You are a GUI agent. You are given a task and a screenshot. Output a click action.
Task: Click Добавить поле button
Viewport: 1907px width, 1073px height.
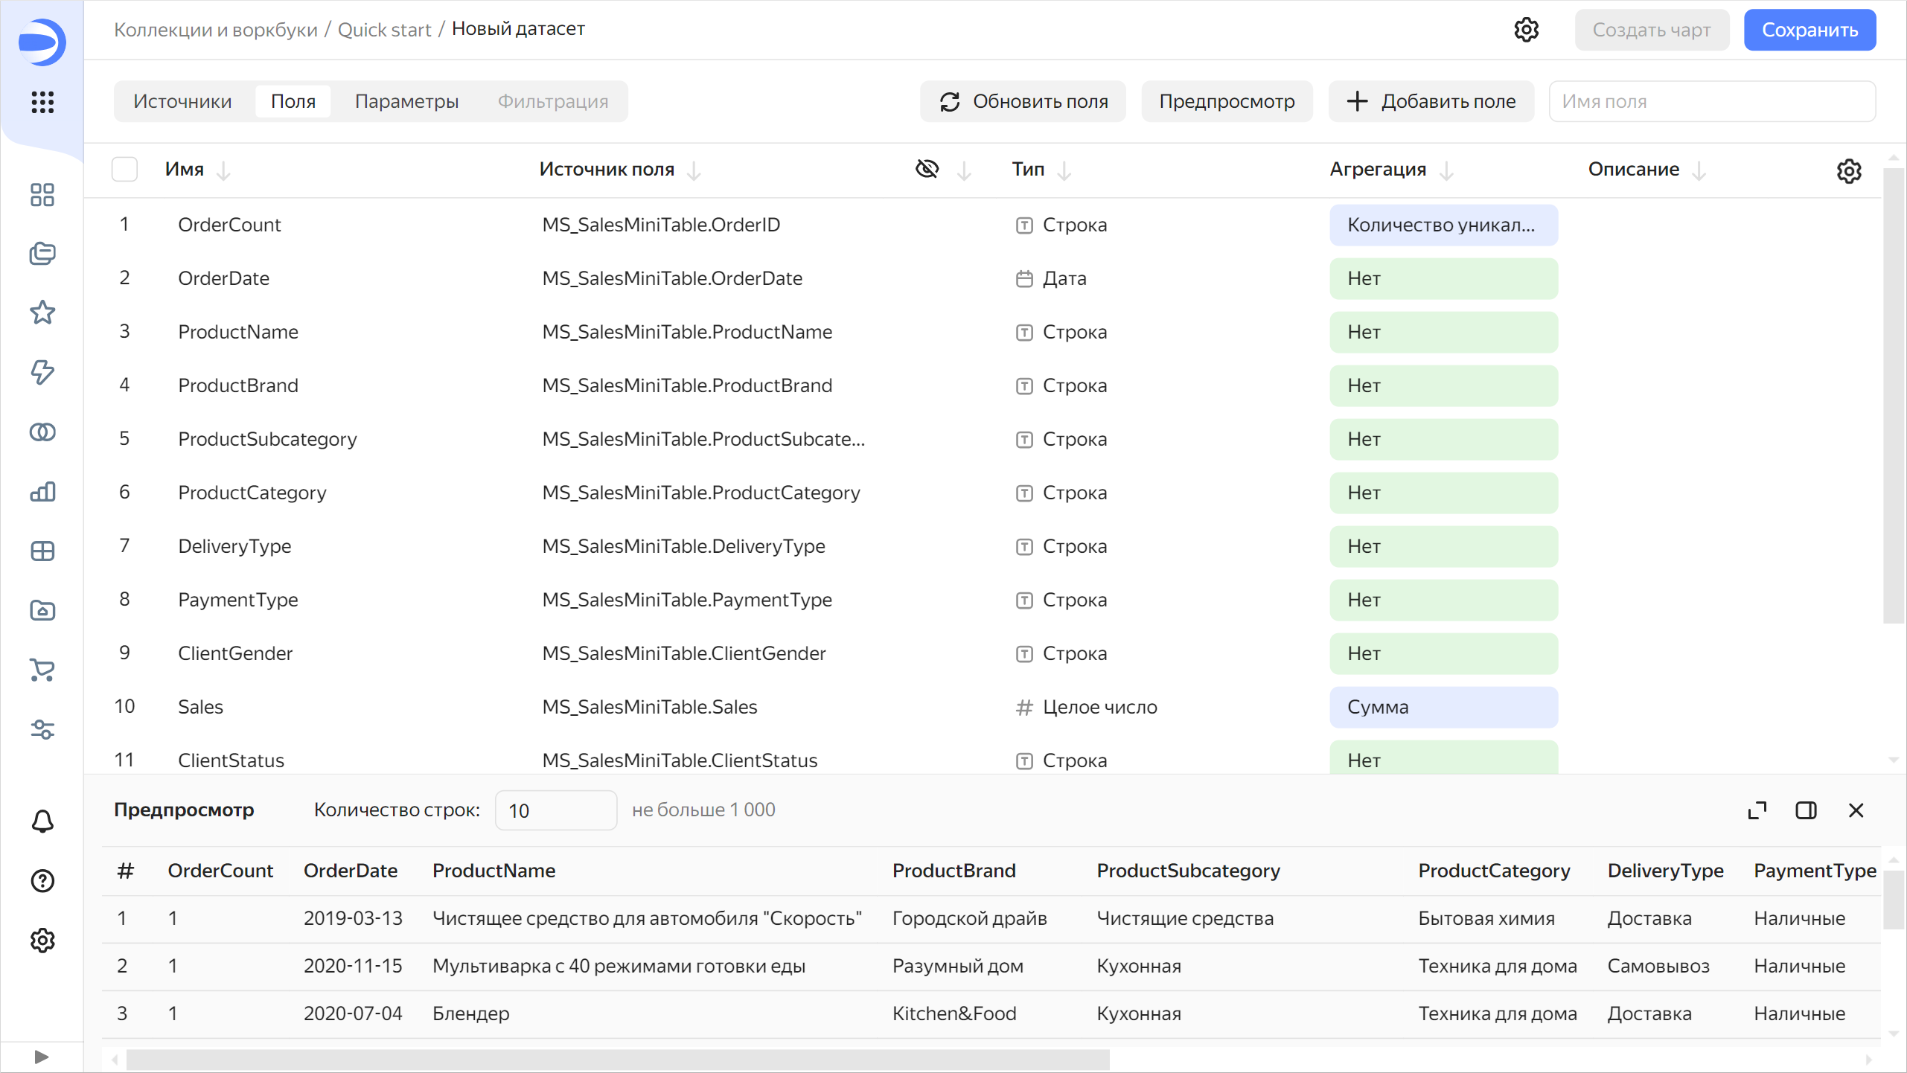(1431, 101)
